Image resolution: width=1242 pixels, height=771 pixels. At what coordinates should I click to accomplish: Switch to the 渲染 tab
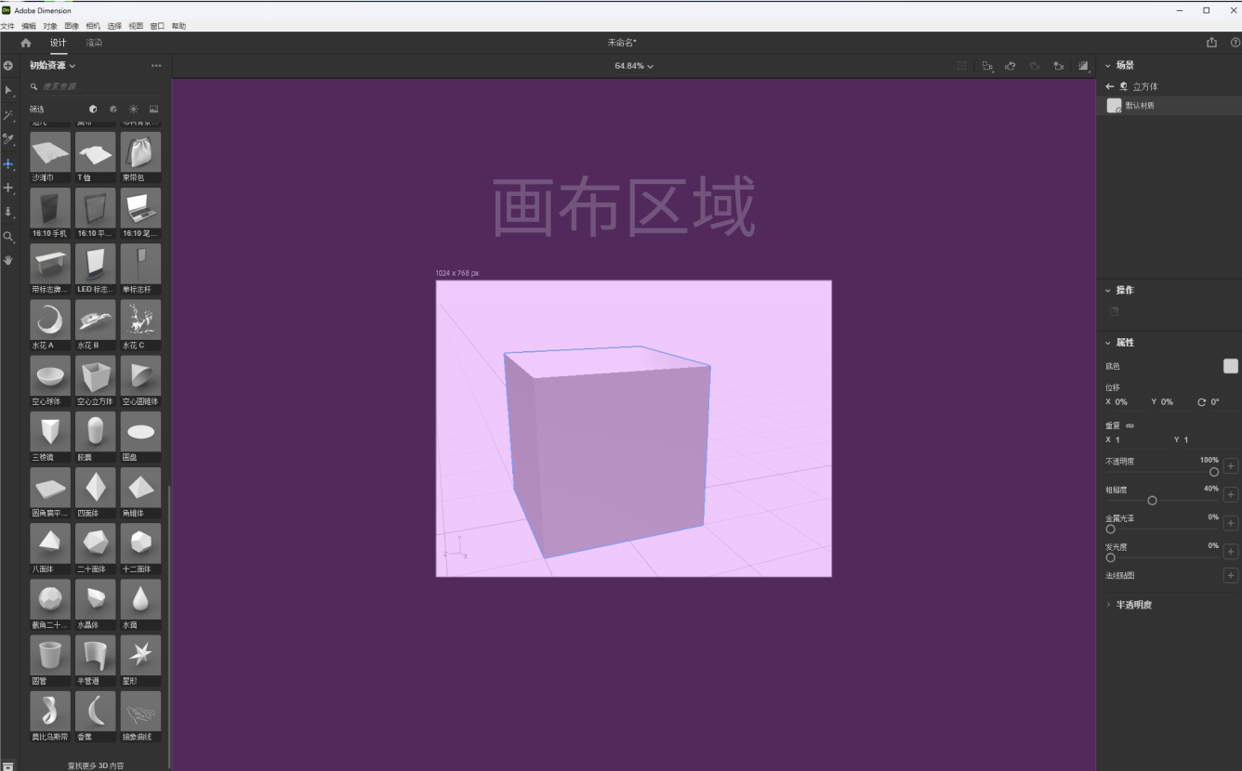point(94,42)
